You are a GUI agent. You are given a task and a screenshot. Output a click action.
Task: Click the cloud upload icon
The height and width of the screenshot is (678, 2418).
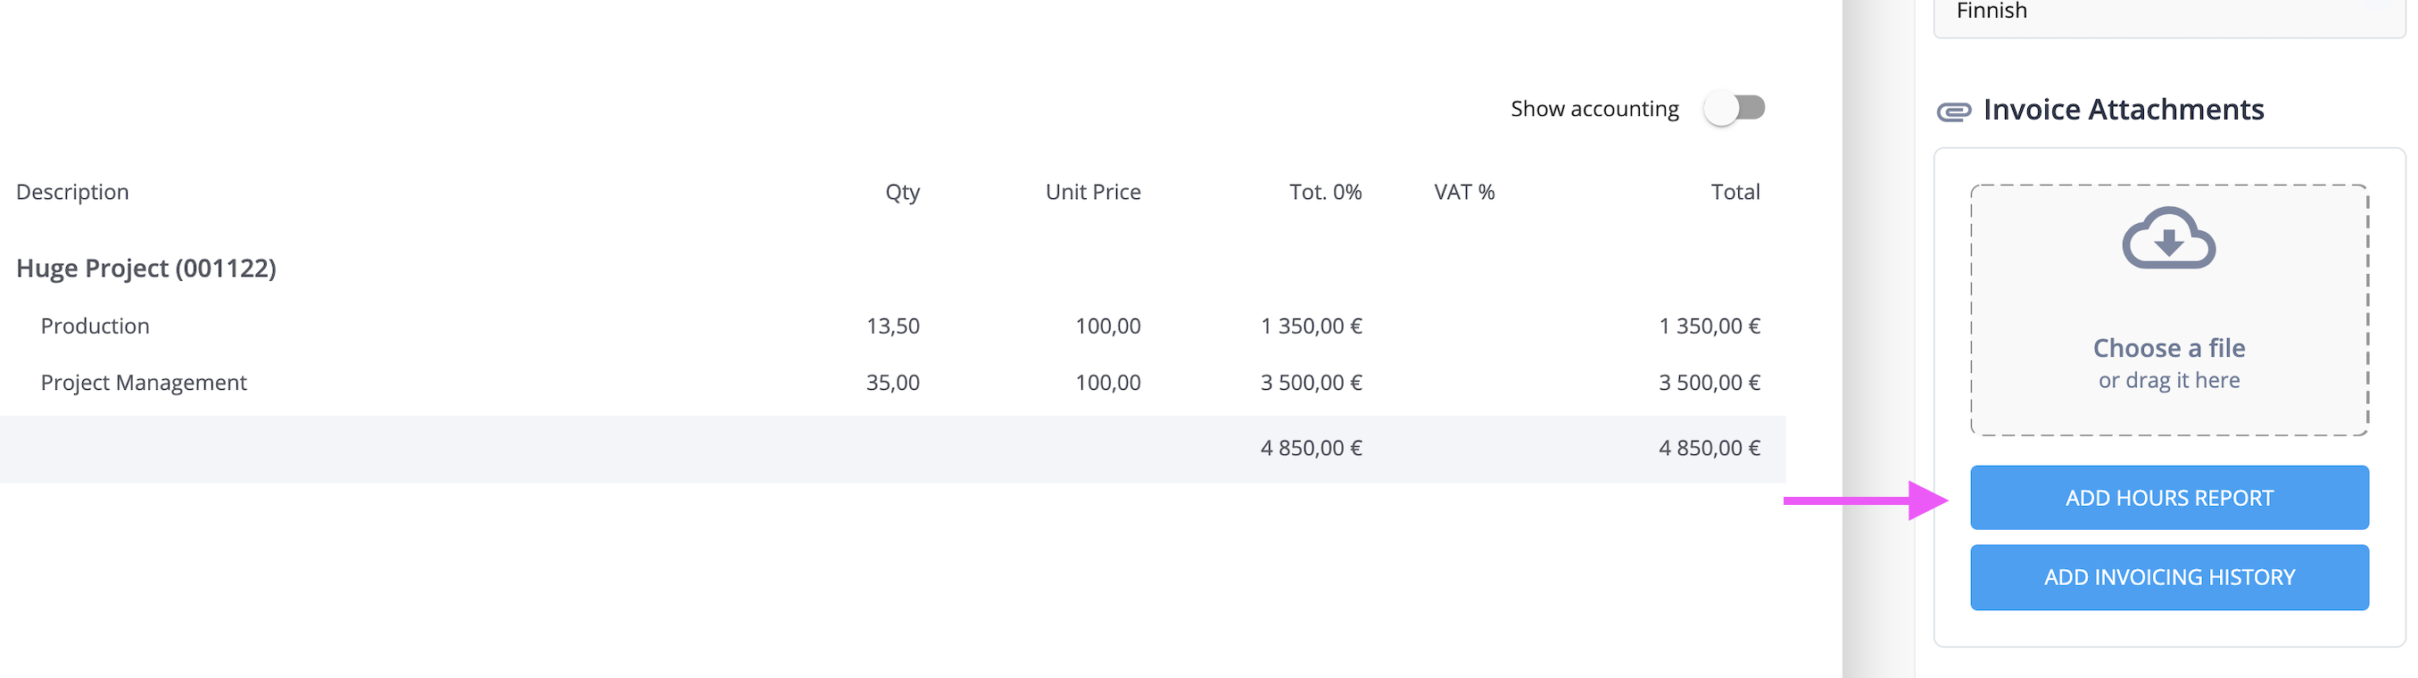coord(2168,237)
